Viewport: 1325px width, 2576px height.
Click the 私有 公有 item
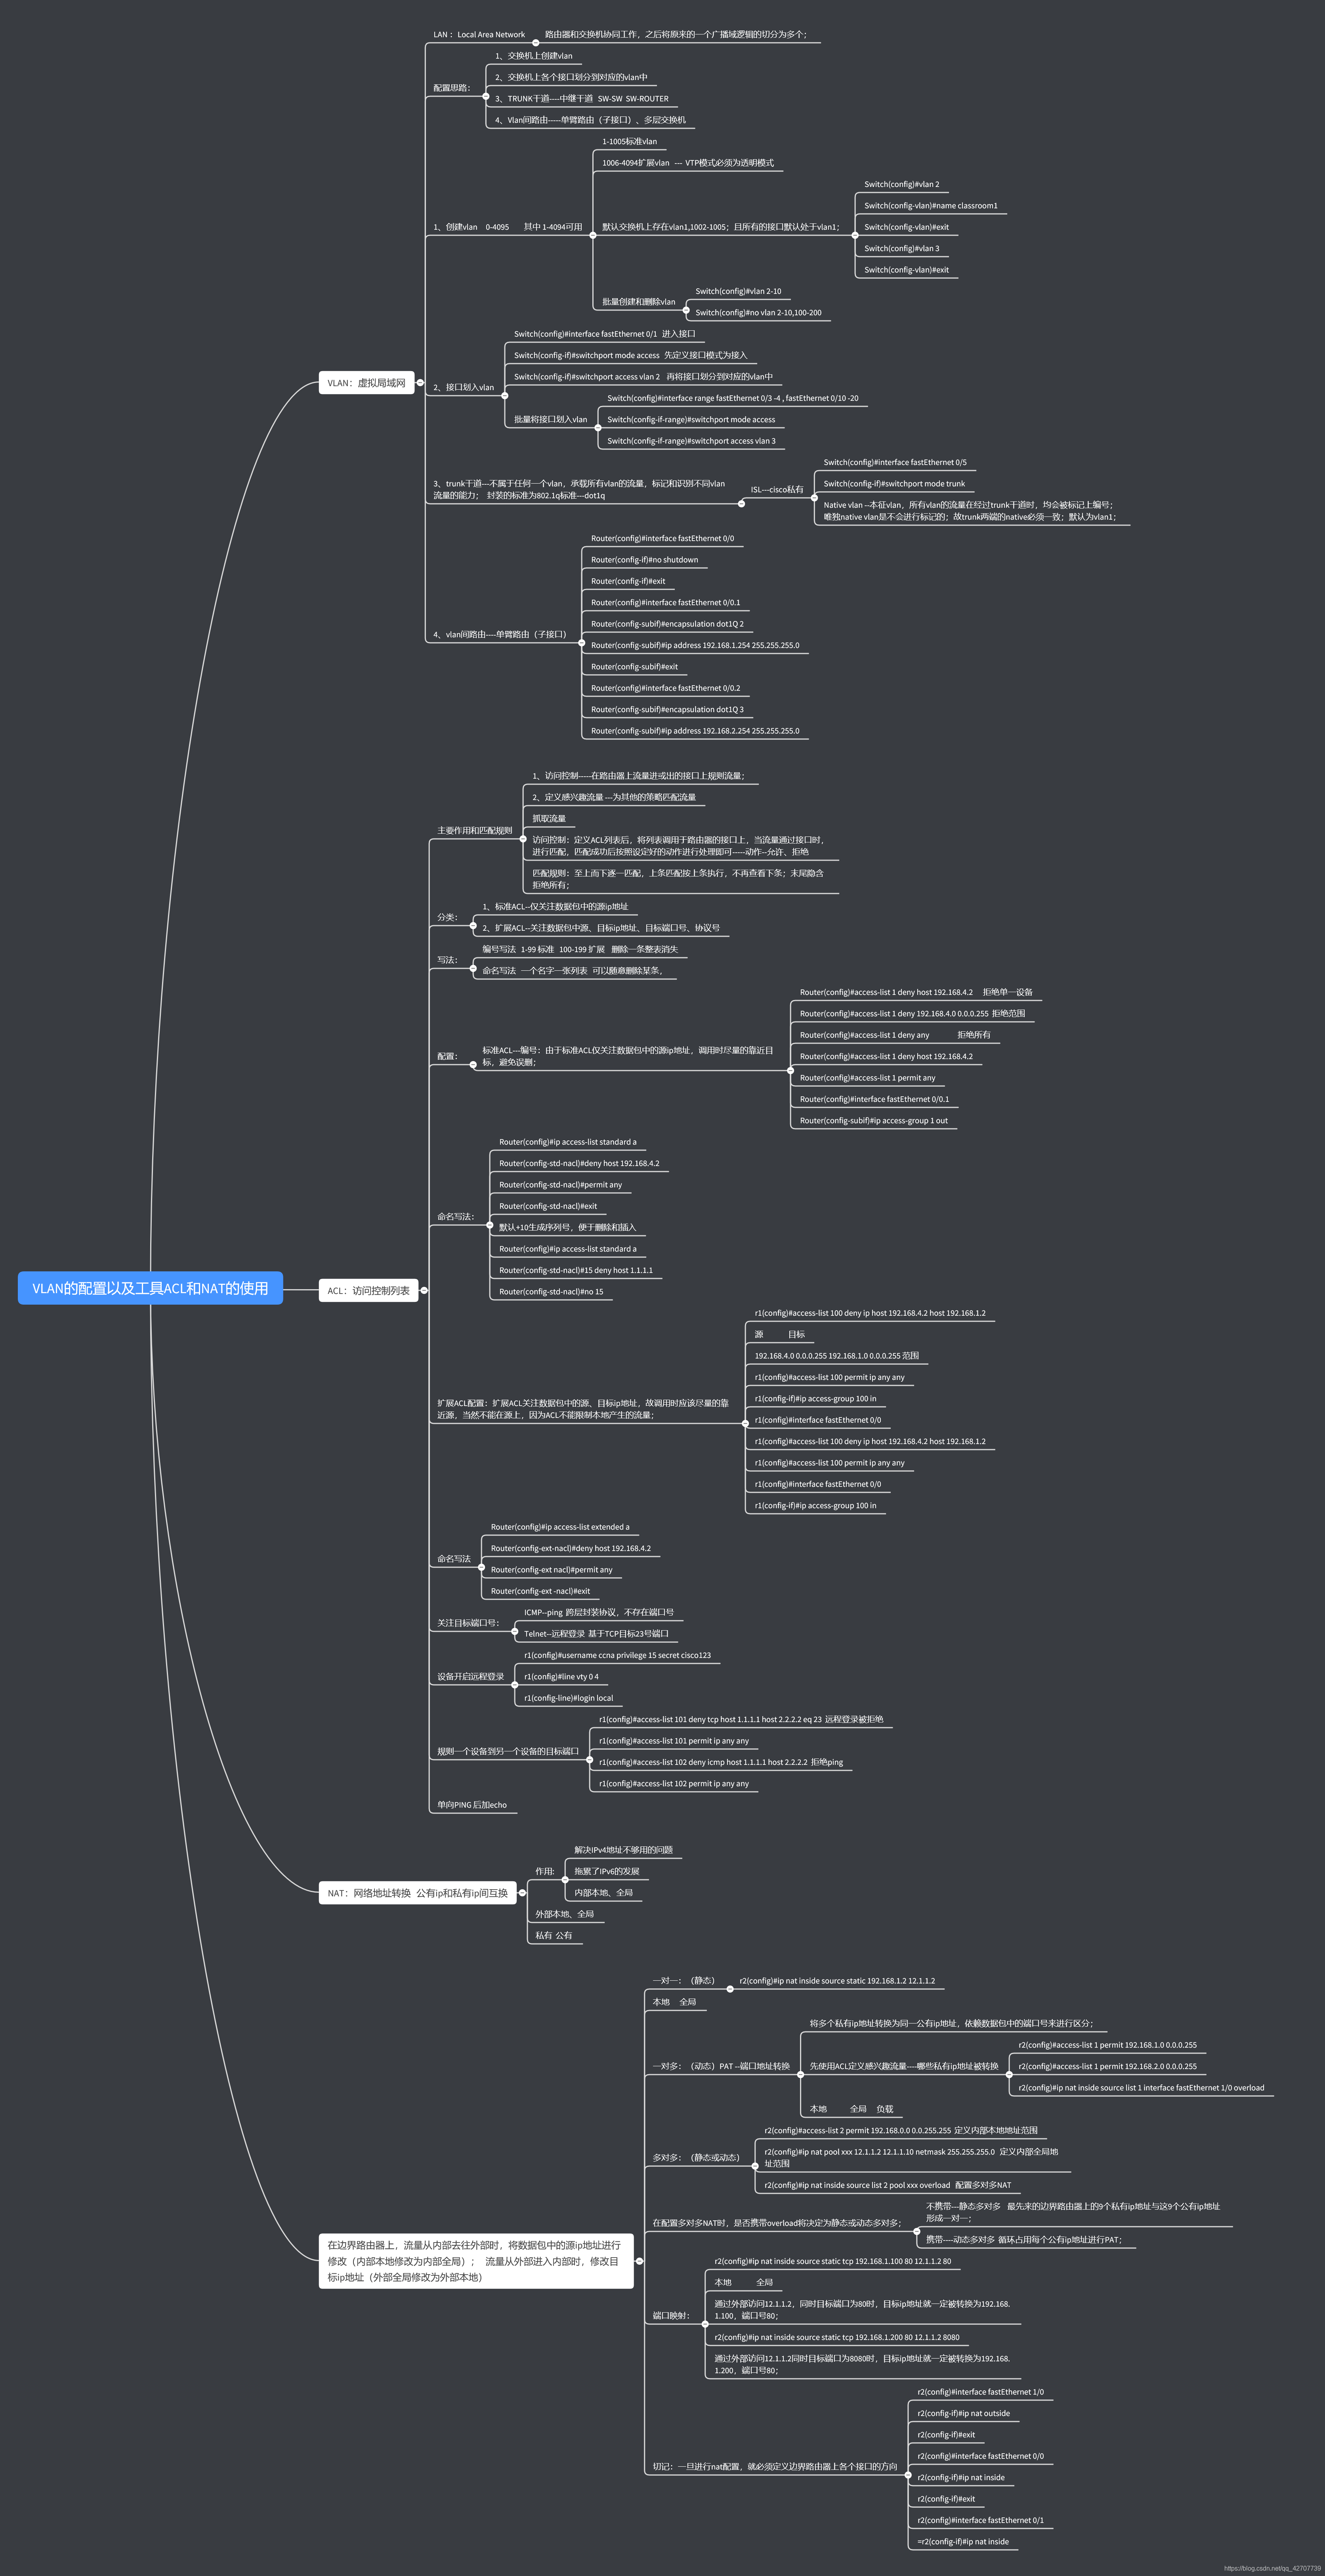pos(554,1935)
